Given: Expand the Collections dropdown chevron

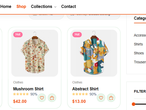Looking at the screenshot, I should coord(55,7).
